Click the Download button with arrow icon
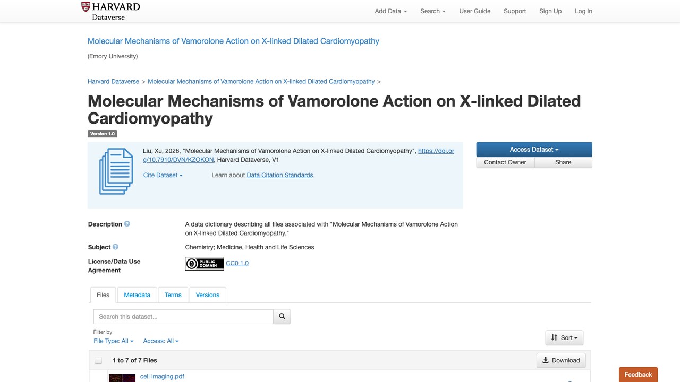The width and height of the screenshot is (680, 382). click(x=561, y=360)
